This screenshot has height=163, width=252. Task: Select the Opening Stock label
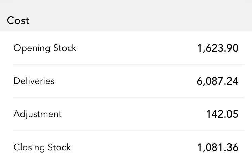(45, 48)
